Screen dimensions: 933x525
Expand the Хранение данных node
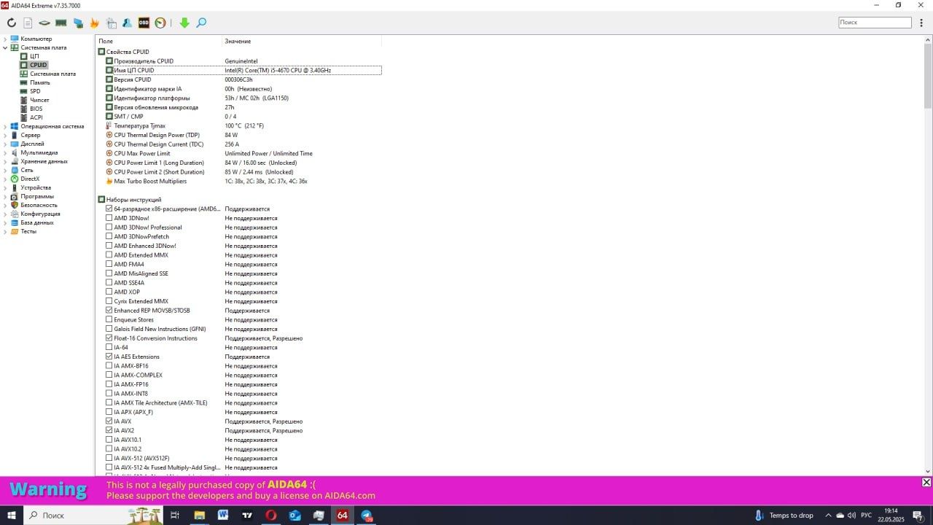[5, 161]
